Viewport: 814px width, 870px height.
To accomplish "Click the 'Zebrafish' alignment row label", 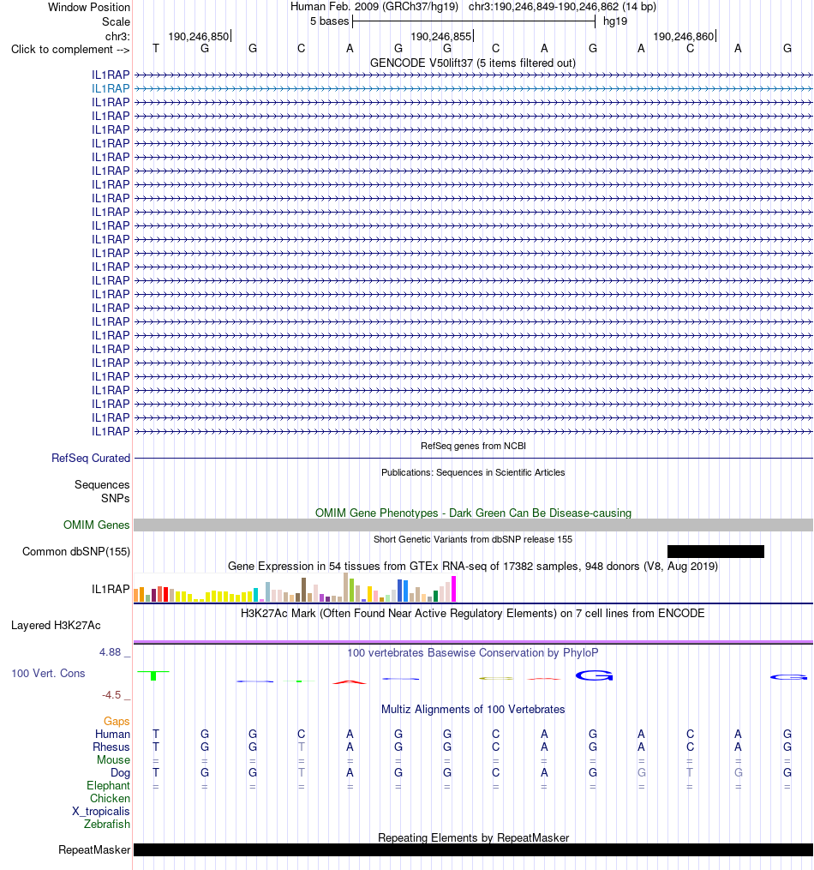I will (107, 824).
